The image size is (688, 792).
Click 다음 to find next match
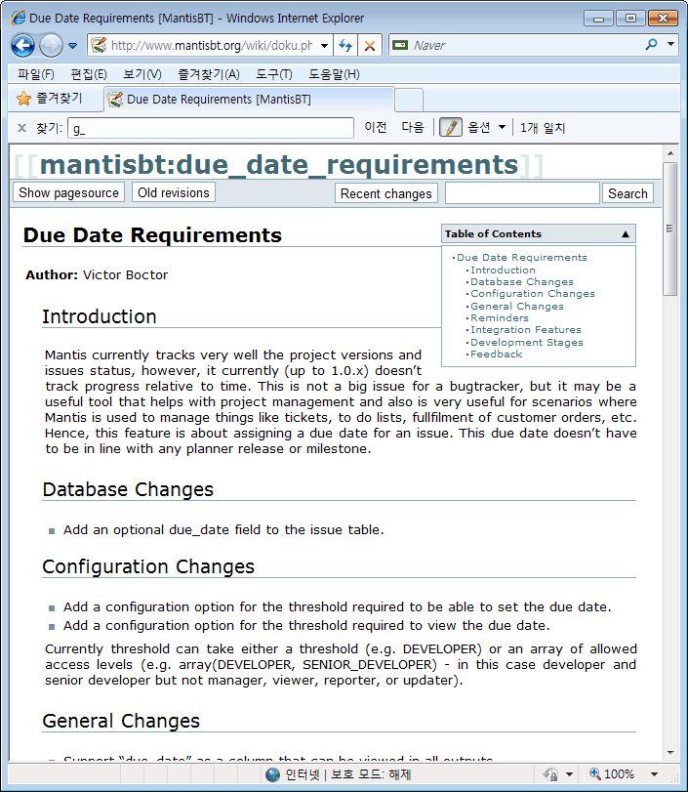[413, 127]
